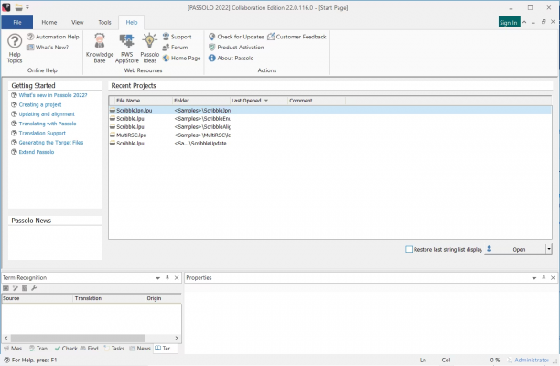This screenshot has height=366, width=560.
Task: Switch to the Home ribbon tab
Action: coord(49,22)
